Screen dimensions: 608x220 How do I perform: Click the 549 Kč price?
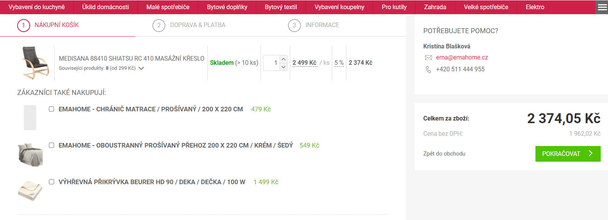(309, 145)
